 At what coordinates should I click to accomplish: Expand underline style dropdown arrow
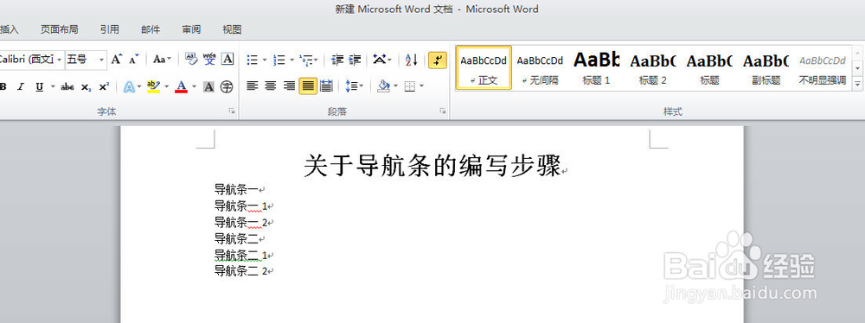coord(53,86)
